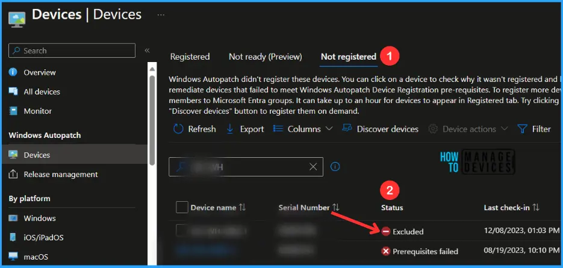Open Monitor in the sidebar
This screenshot has height=268, width=563.
38,111
